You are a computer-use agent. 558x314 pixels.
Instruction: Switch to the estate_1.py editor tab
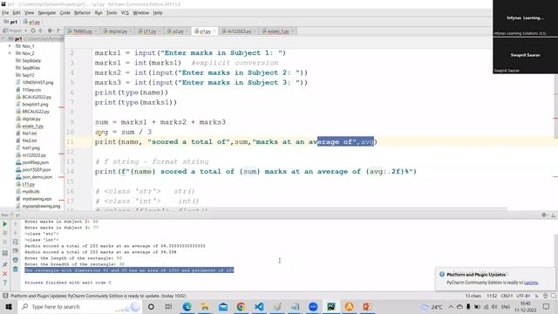(x=278, y=31)
